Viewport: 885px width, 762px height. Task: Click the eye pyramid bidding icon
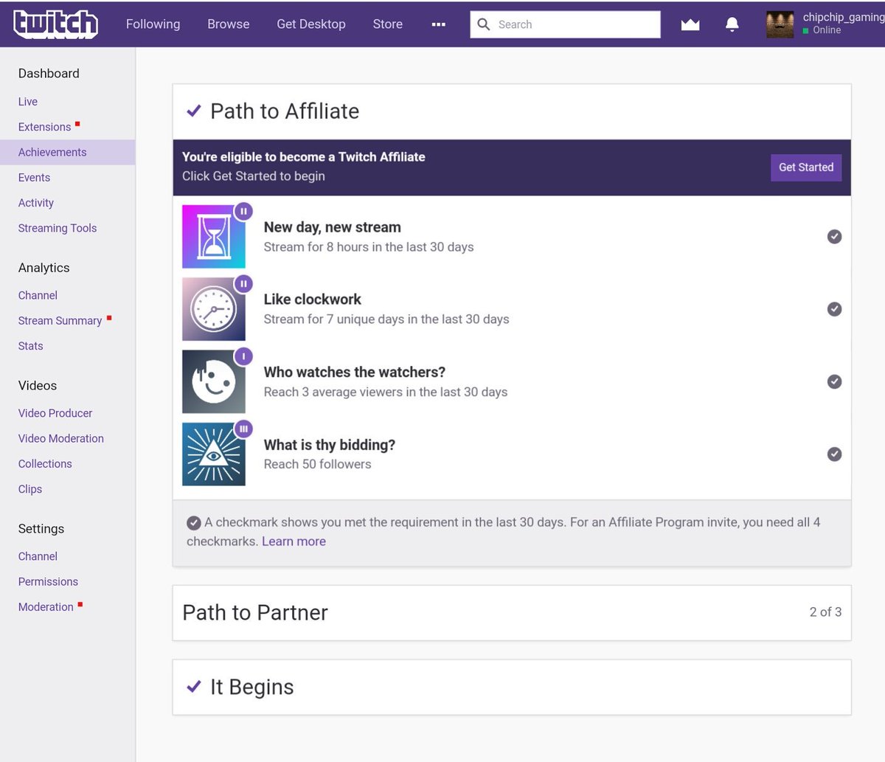(x=214, y=454)
